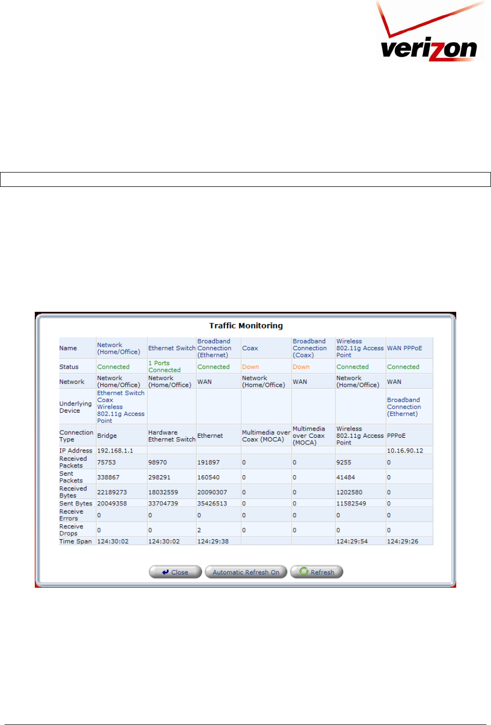Click the Refresh button
Viewport: 491px width, 725px height.
[x=317, y=572]
